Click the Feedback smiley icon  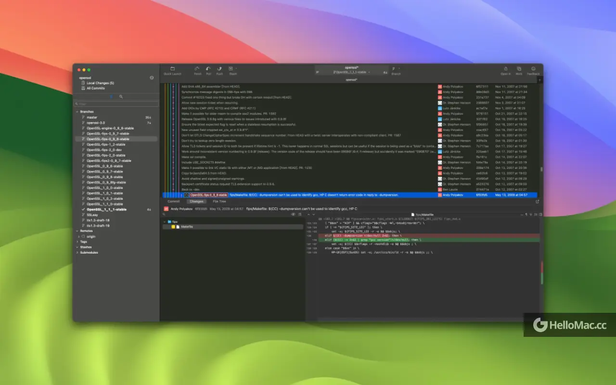(533, 69)
